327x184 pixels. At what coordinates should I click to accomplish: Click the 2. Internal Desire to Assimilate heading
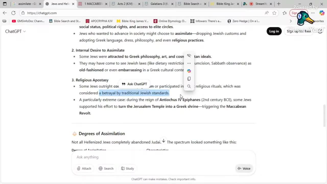click(98, 50)
